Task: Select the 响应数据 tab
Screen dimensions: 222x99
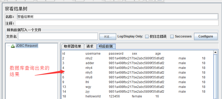Action: point(106,46)
